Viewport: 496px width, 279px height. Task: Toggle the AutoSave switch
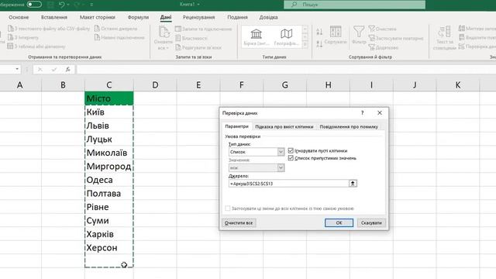34,5
